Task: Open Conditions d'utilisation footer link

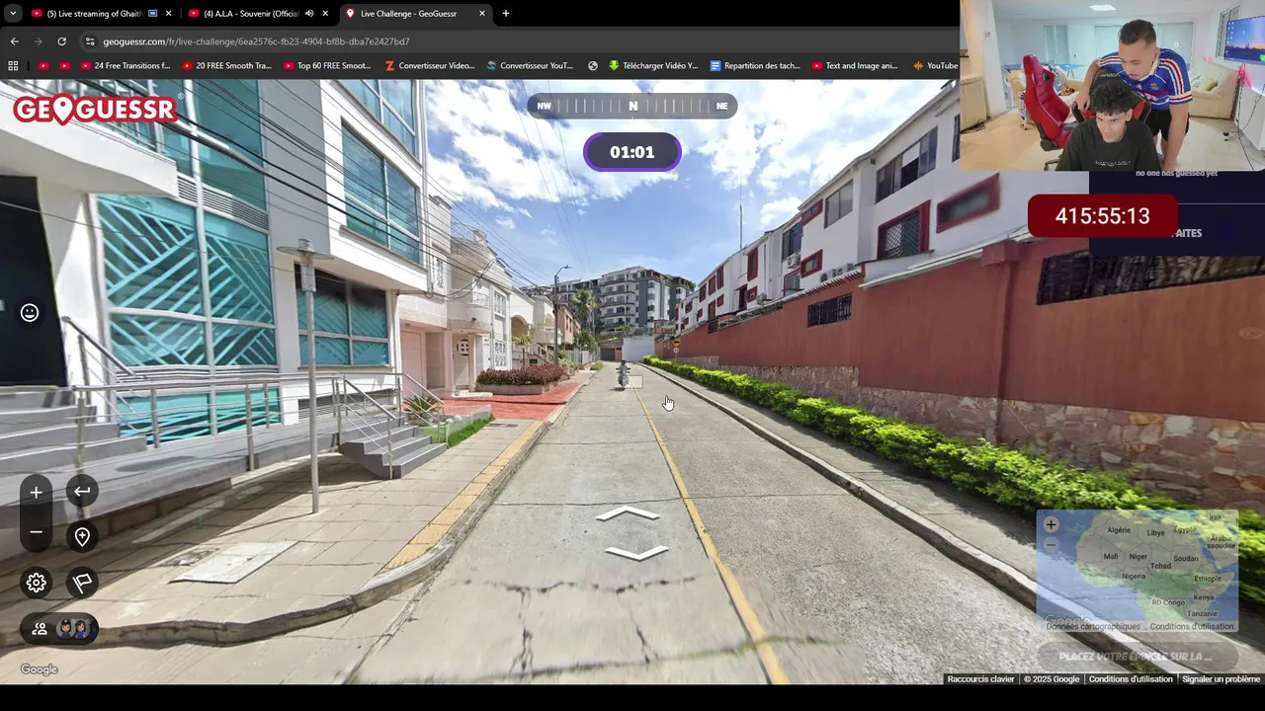Action: [x=1131, y=679]
